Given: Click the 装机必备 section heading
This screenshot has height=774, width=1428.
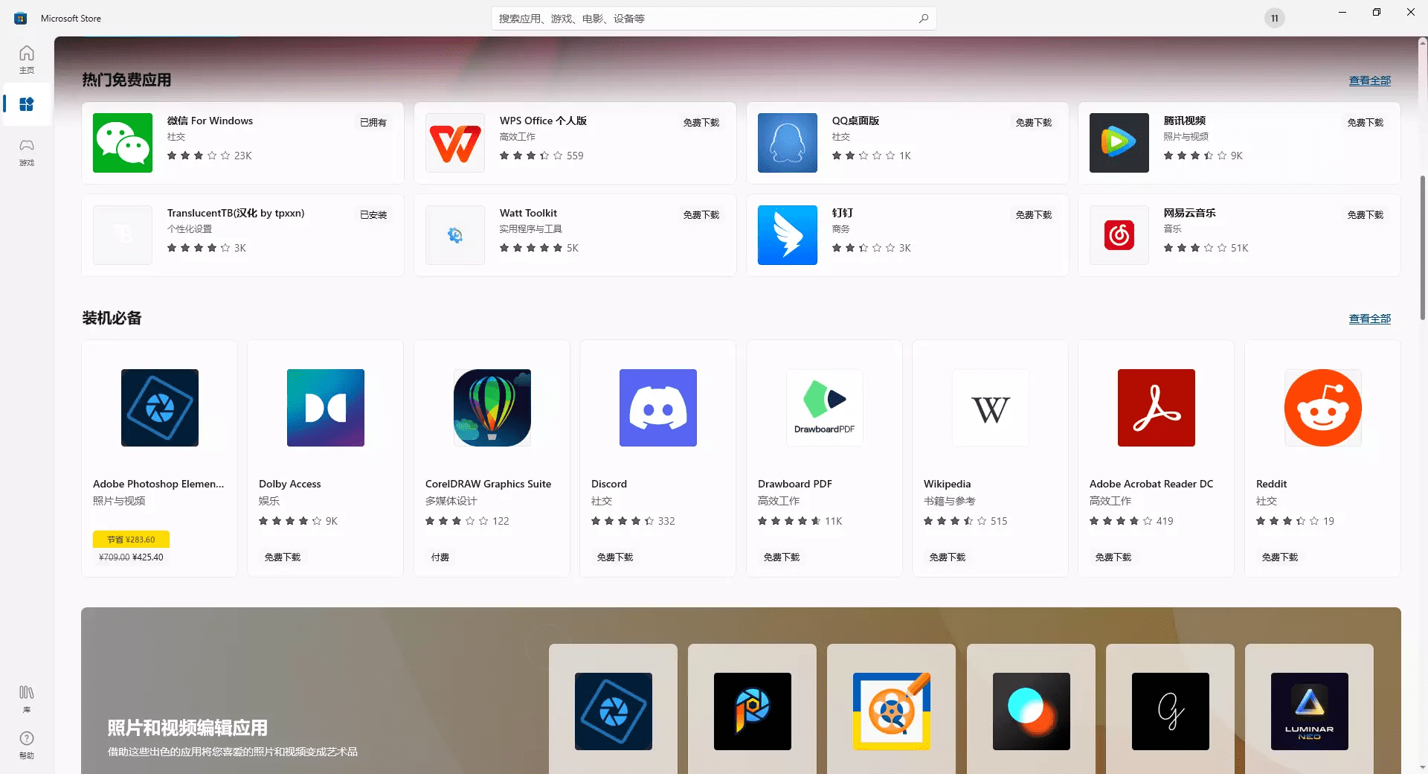Looking at the screenshot, I should [112, 318].
